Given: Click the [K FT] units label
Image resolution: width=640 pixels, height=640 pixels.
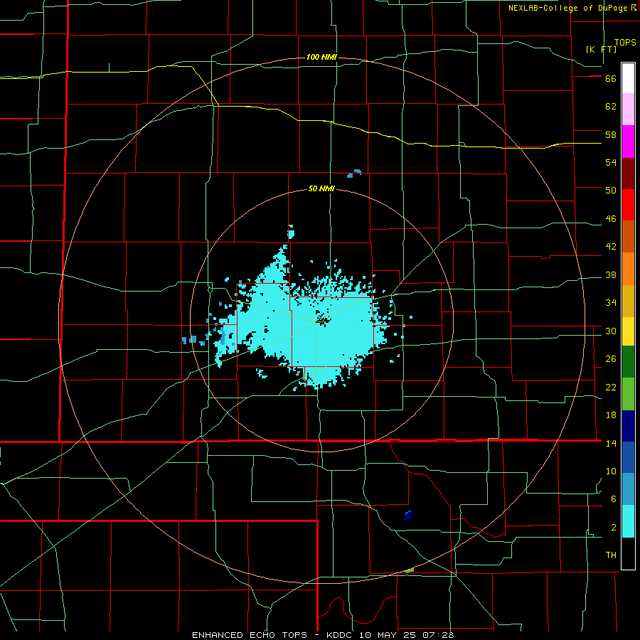Looking at the screenshot, I should pos(601,49).
